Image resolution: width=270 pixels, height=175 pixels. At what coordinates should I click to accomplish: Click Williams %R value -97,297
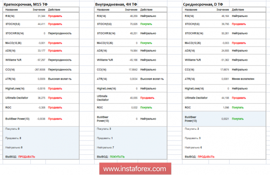tap(41, 60)
